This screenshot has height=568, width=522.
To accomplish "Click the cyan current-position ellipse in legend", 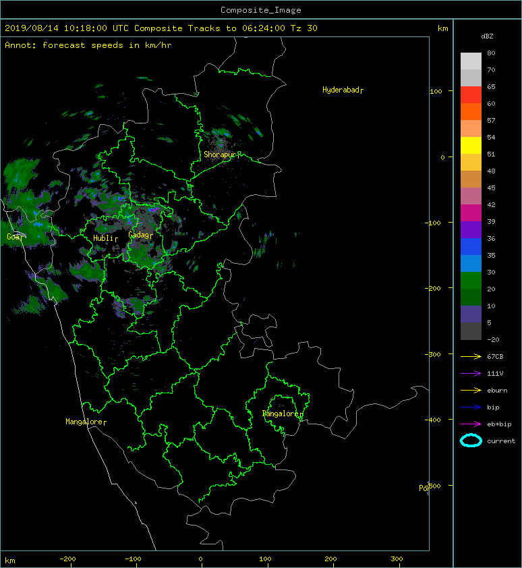I will click(x=471, y=441).
